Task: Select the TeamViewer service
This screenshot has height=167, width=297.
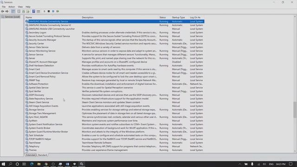Action: (115, 143)
